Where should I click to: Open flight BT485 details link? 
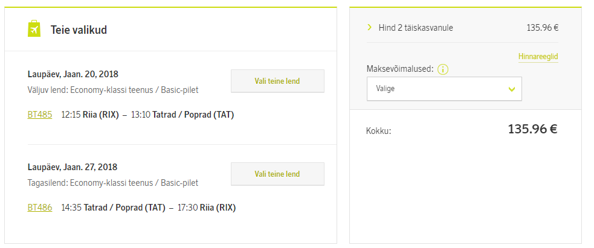pos(40,115)
